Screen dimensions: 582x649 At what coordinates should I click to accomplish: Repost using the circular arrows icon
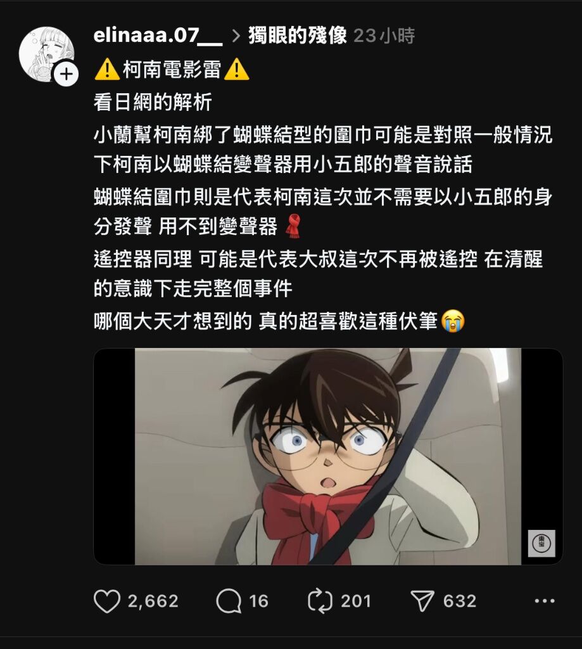tap(320, 601)
